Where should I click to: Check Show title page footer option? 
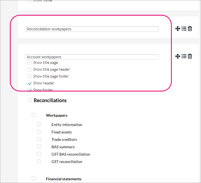coord(29,76)
